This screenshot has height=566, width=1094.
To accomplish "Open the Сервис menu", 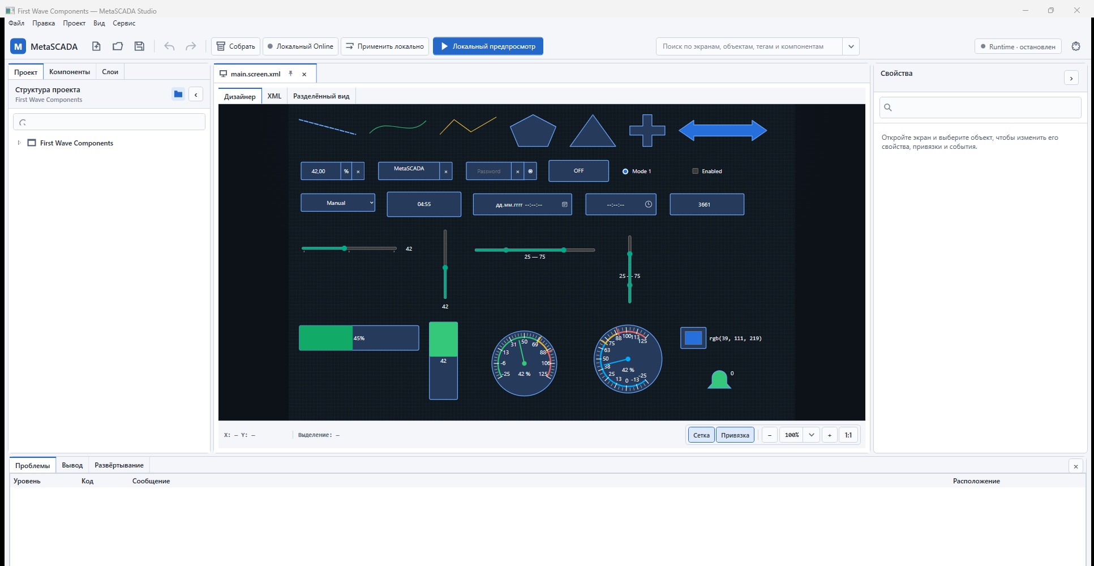I will [x=124, y=23].
